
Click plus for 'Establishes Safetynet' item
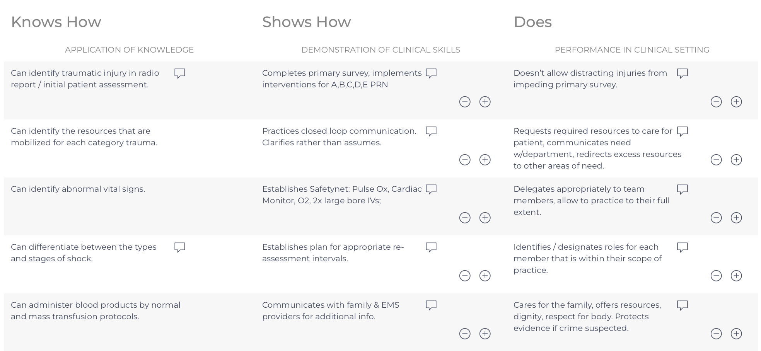[x=485, y=218]
